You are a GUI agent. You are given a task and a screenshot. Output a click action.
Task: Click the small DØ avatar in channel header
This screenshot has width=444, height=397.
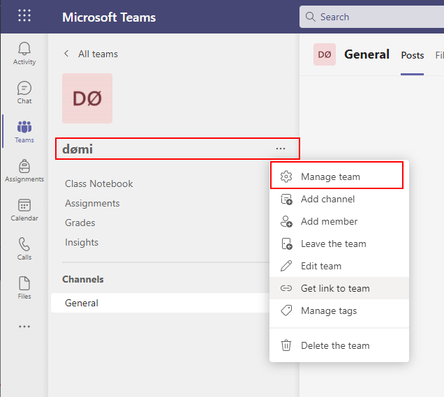click(x=325, y=54)
